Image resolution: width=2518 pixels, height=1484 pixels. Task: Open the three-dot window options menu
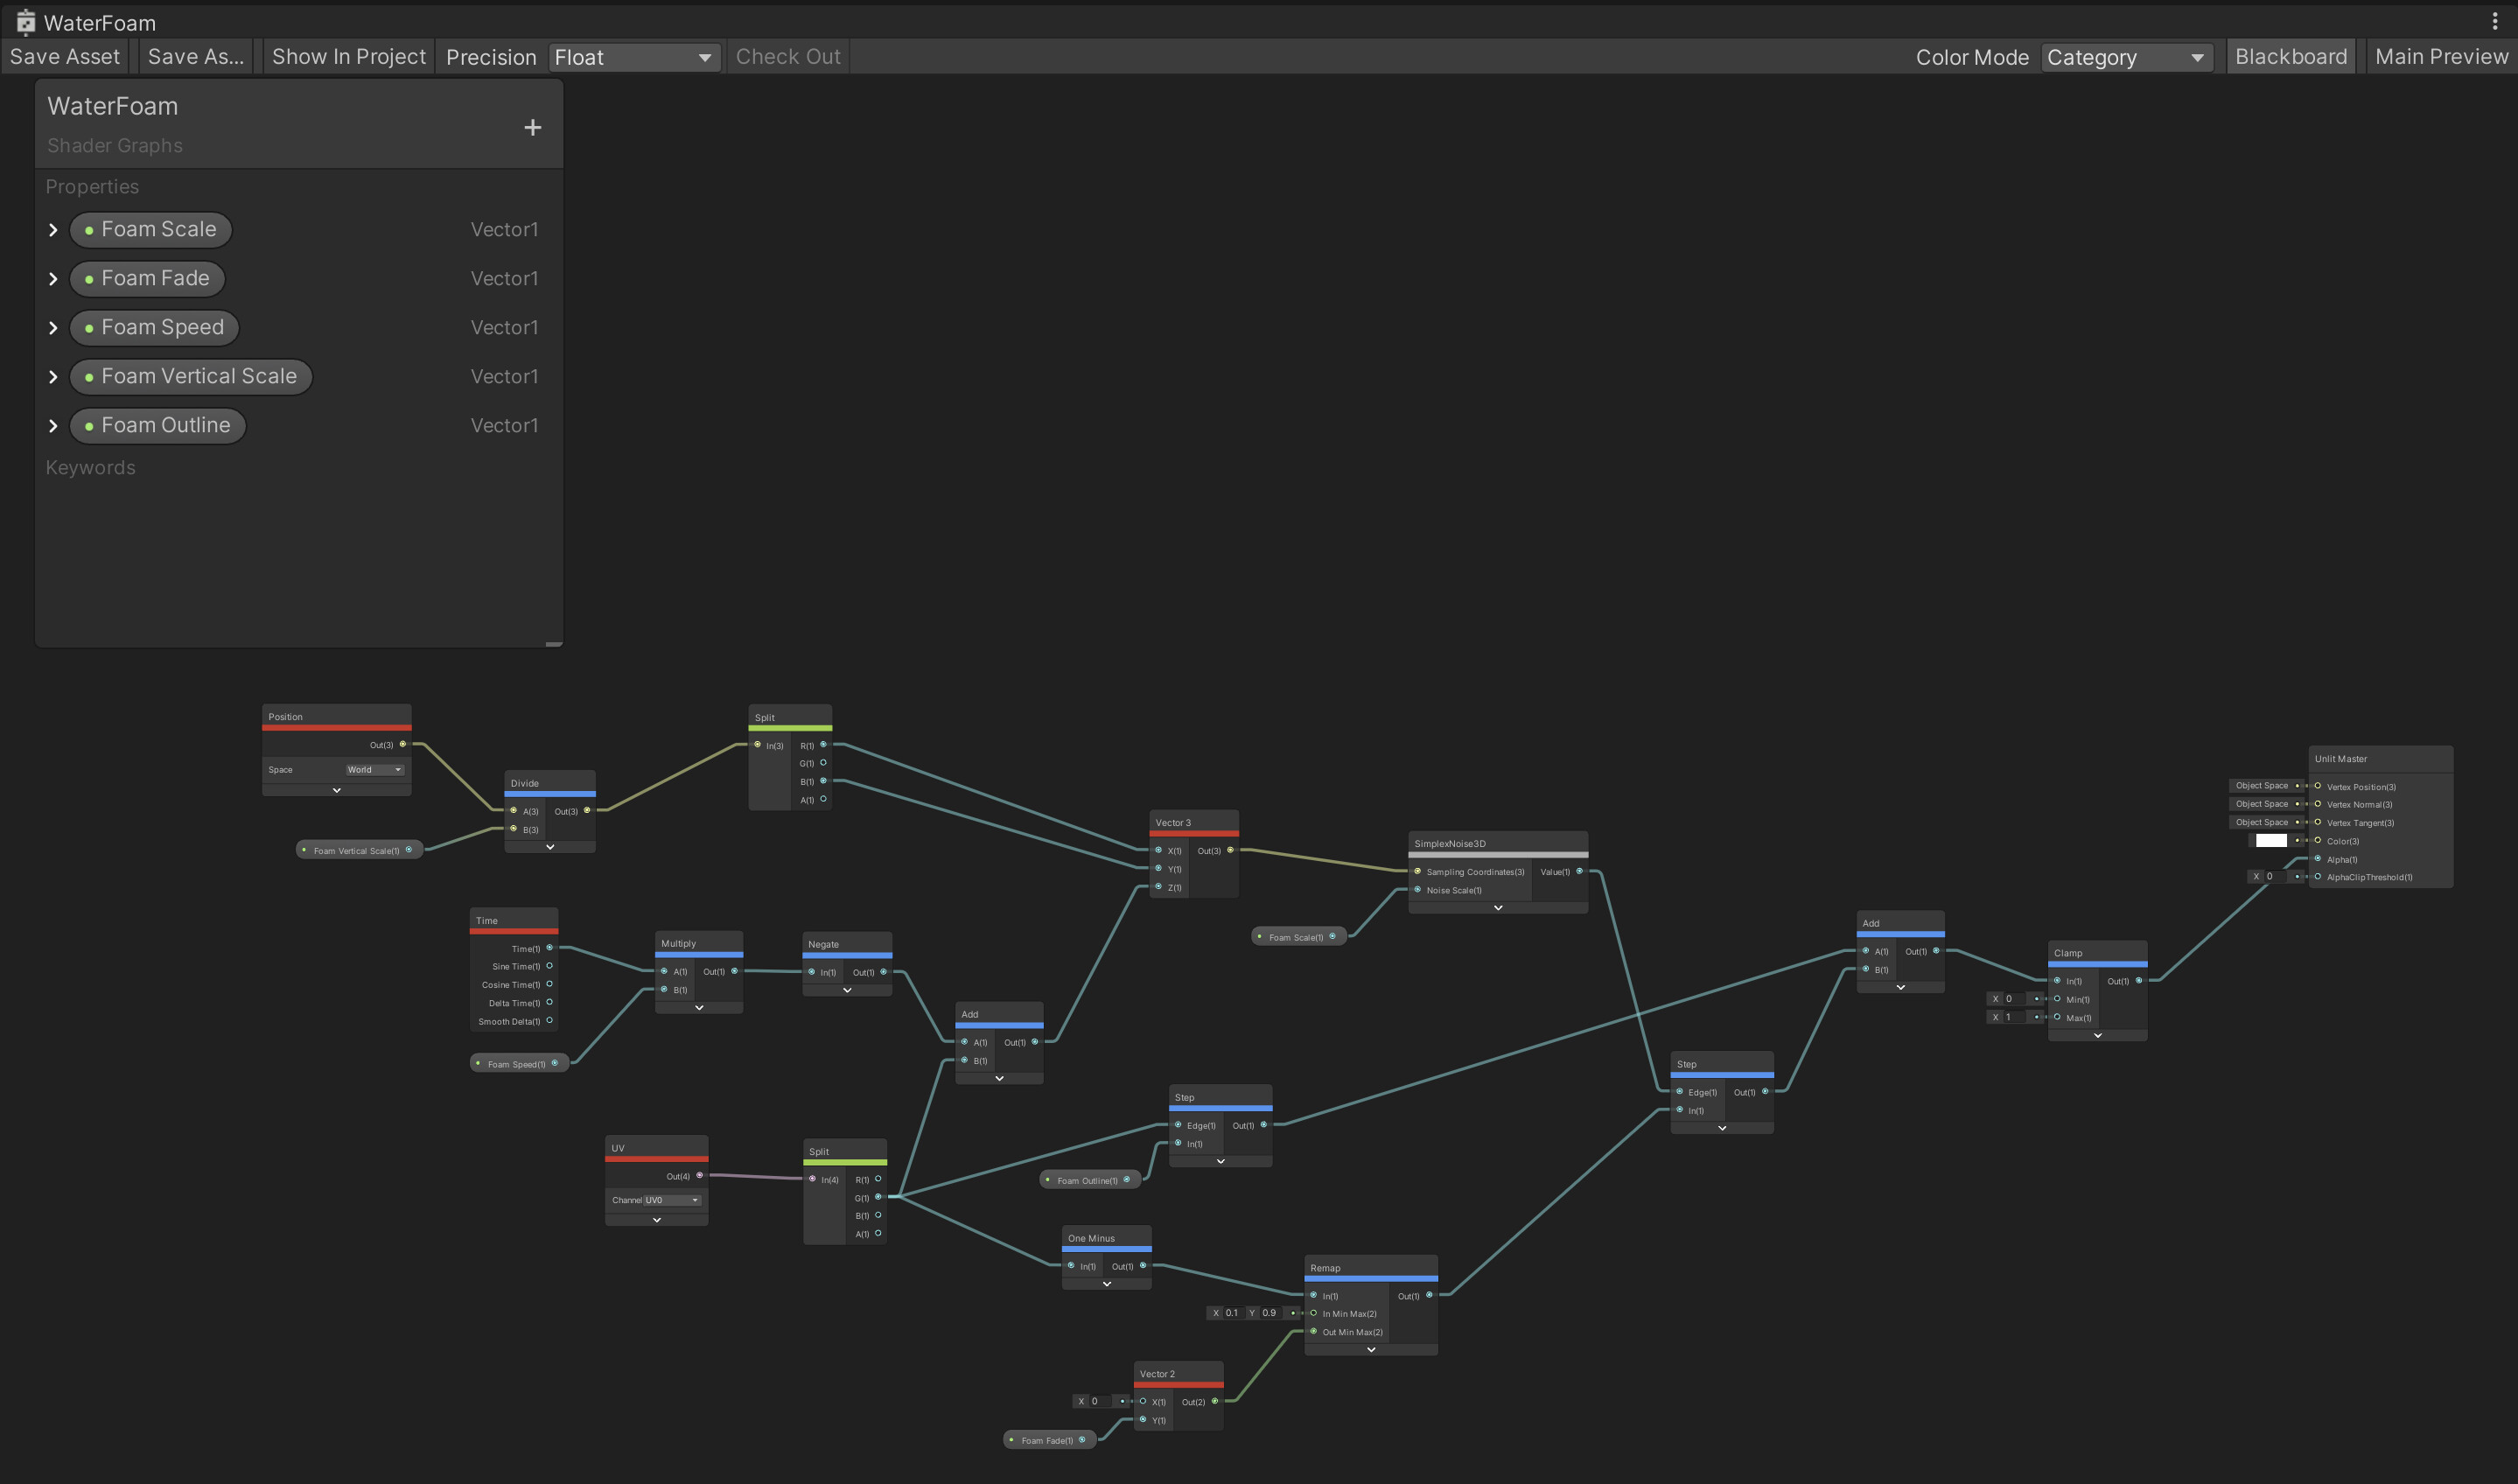(x=2495, y=22)
